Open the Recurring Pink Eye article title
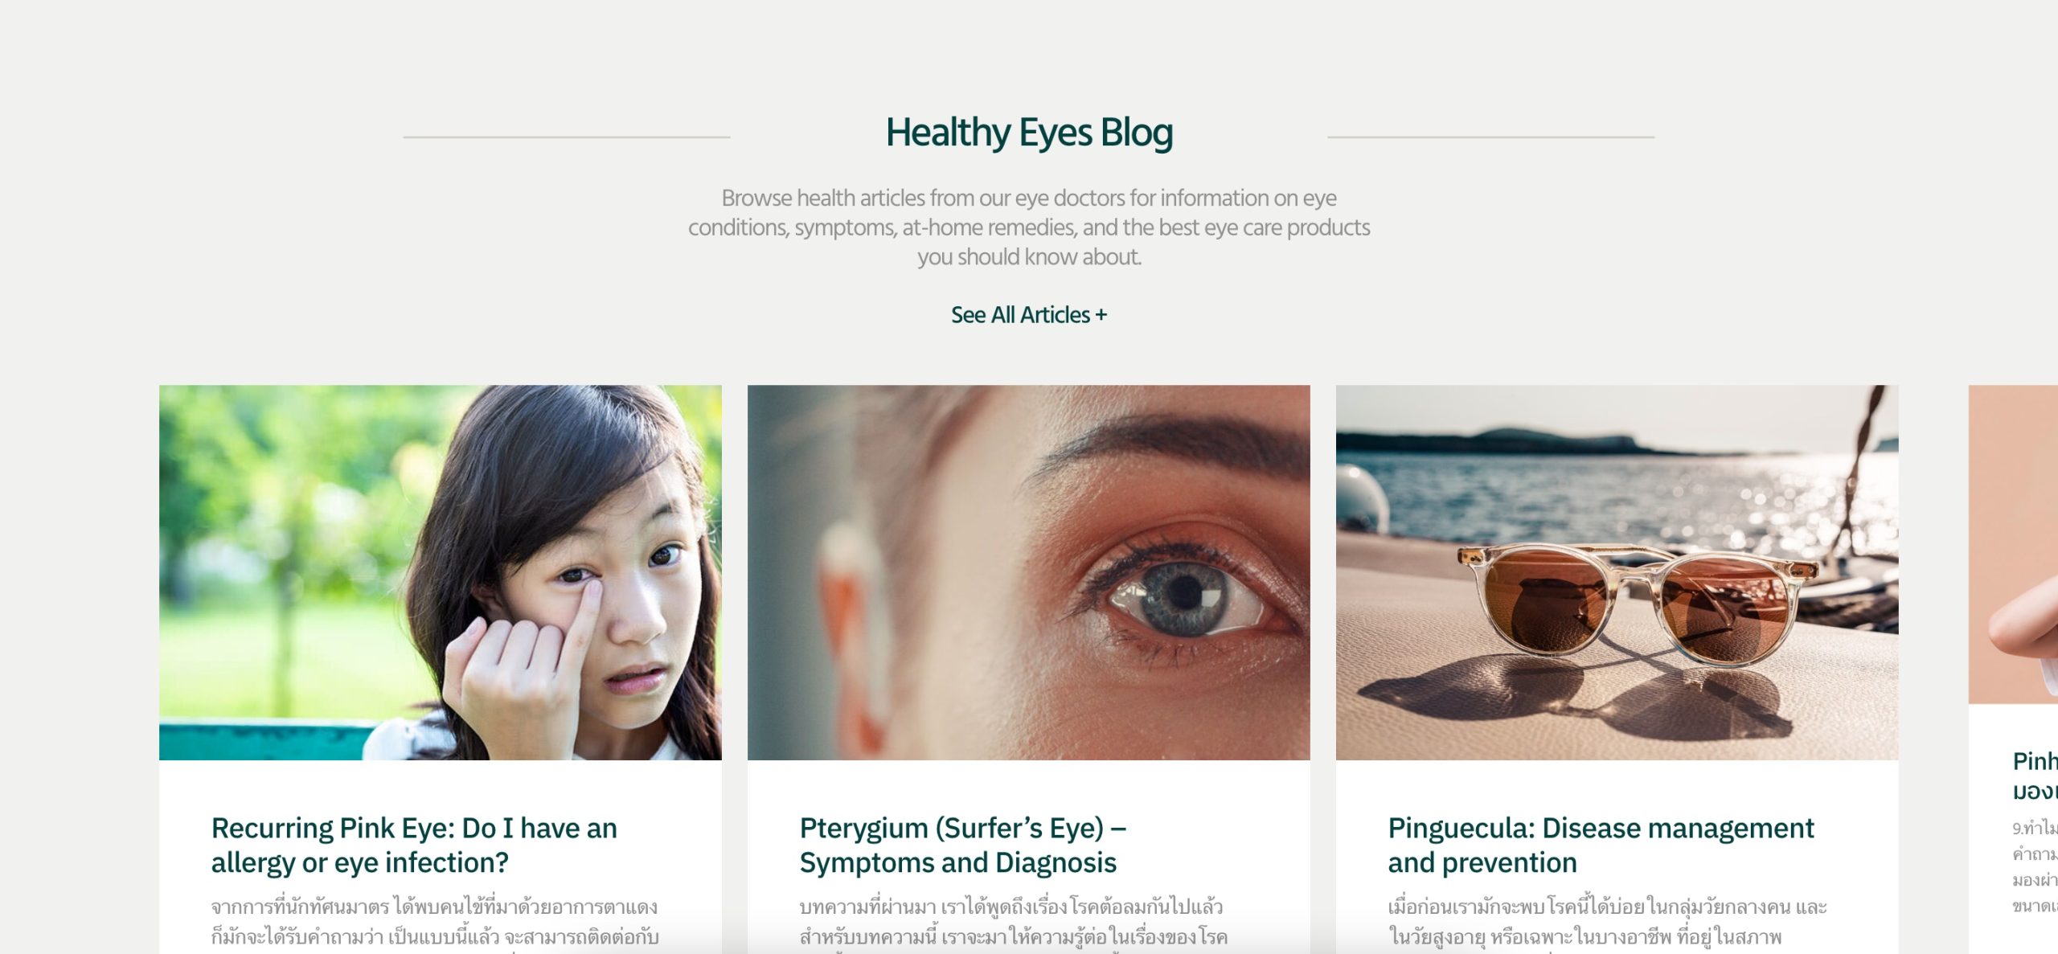Screen dimensions: 2058x954 click(x=414, y=845)
